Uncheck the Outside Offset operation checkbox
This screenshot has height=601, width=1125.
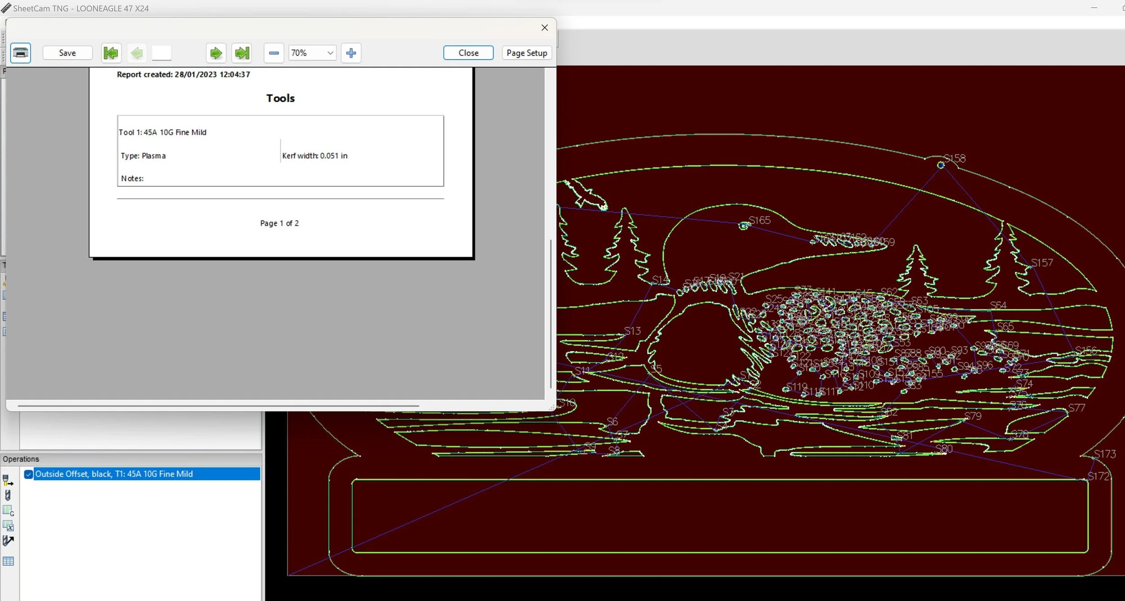coord(28,474)
